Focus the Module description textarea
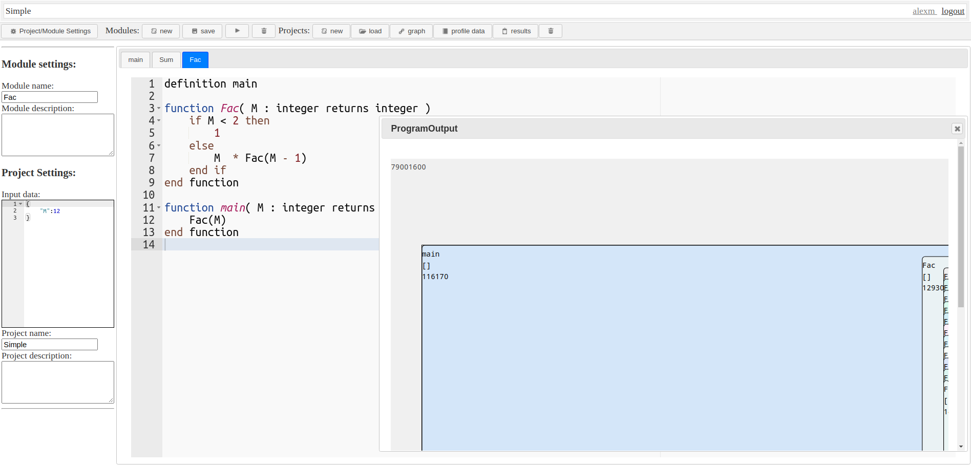 coord(58,135)
